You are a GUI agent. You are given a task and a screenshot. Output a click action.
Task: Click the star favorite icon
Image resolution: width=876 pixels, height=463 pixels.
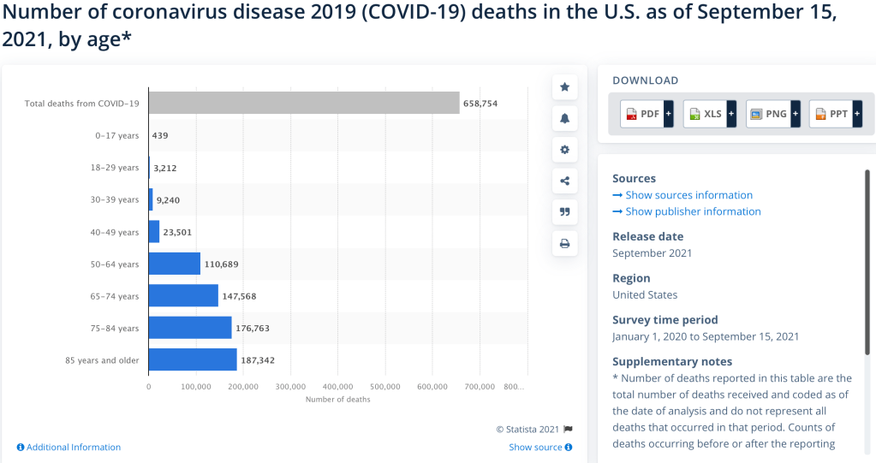click(564, 87)
